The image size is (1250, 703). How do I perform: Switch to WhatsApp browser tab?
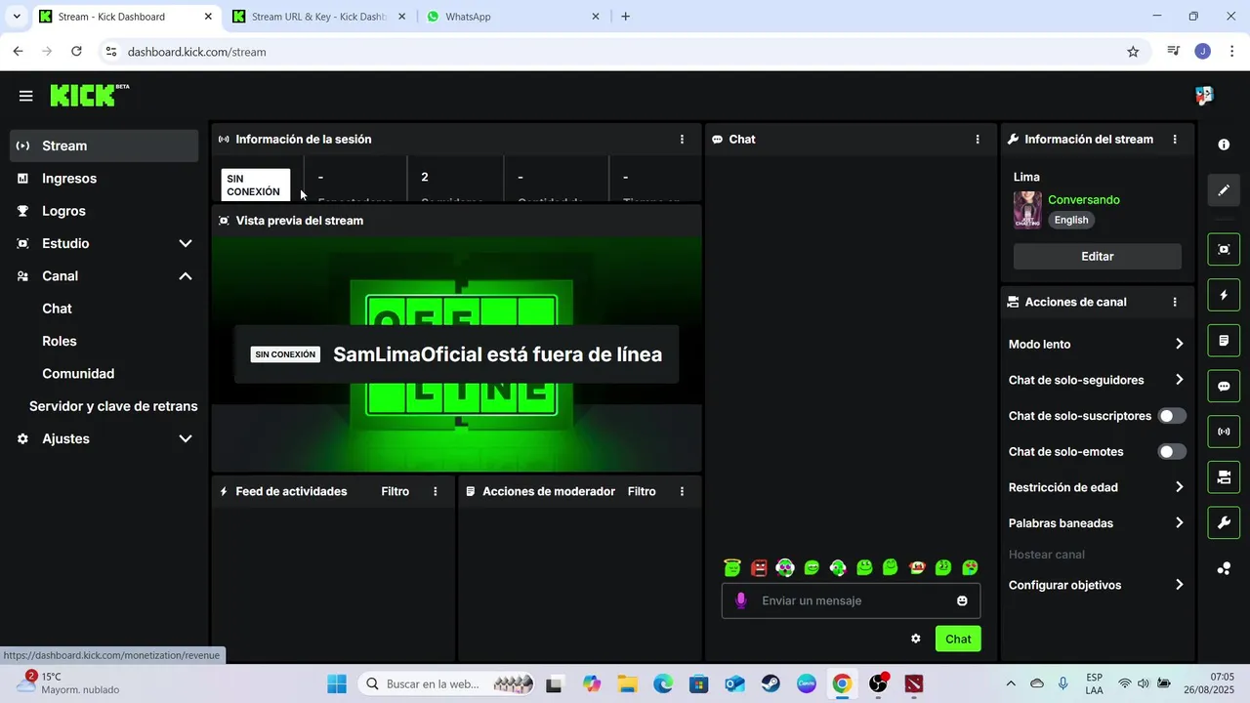pyautogui.click(x=514, y=17)
